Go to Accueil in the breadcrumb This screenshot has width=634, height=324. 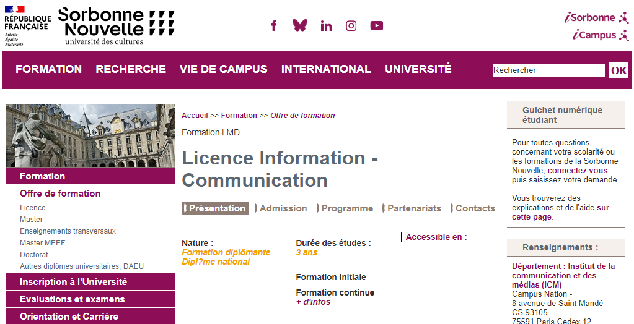click(x=195, y=116)
